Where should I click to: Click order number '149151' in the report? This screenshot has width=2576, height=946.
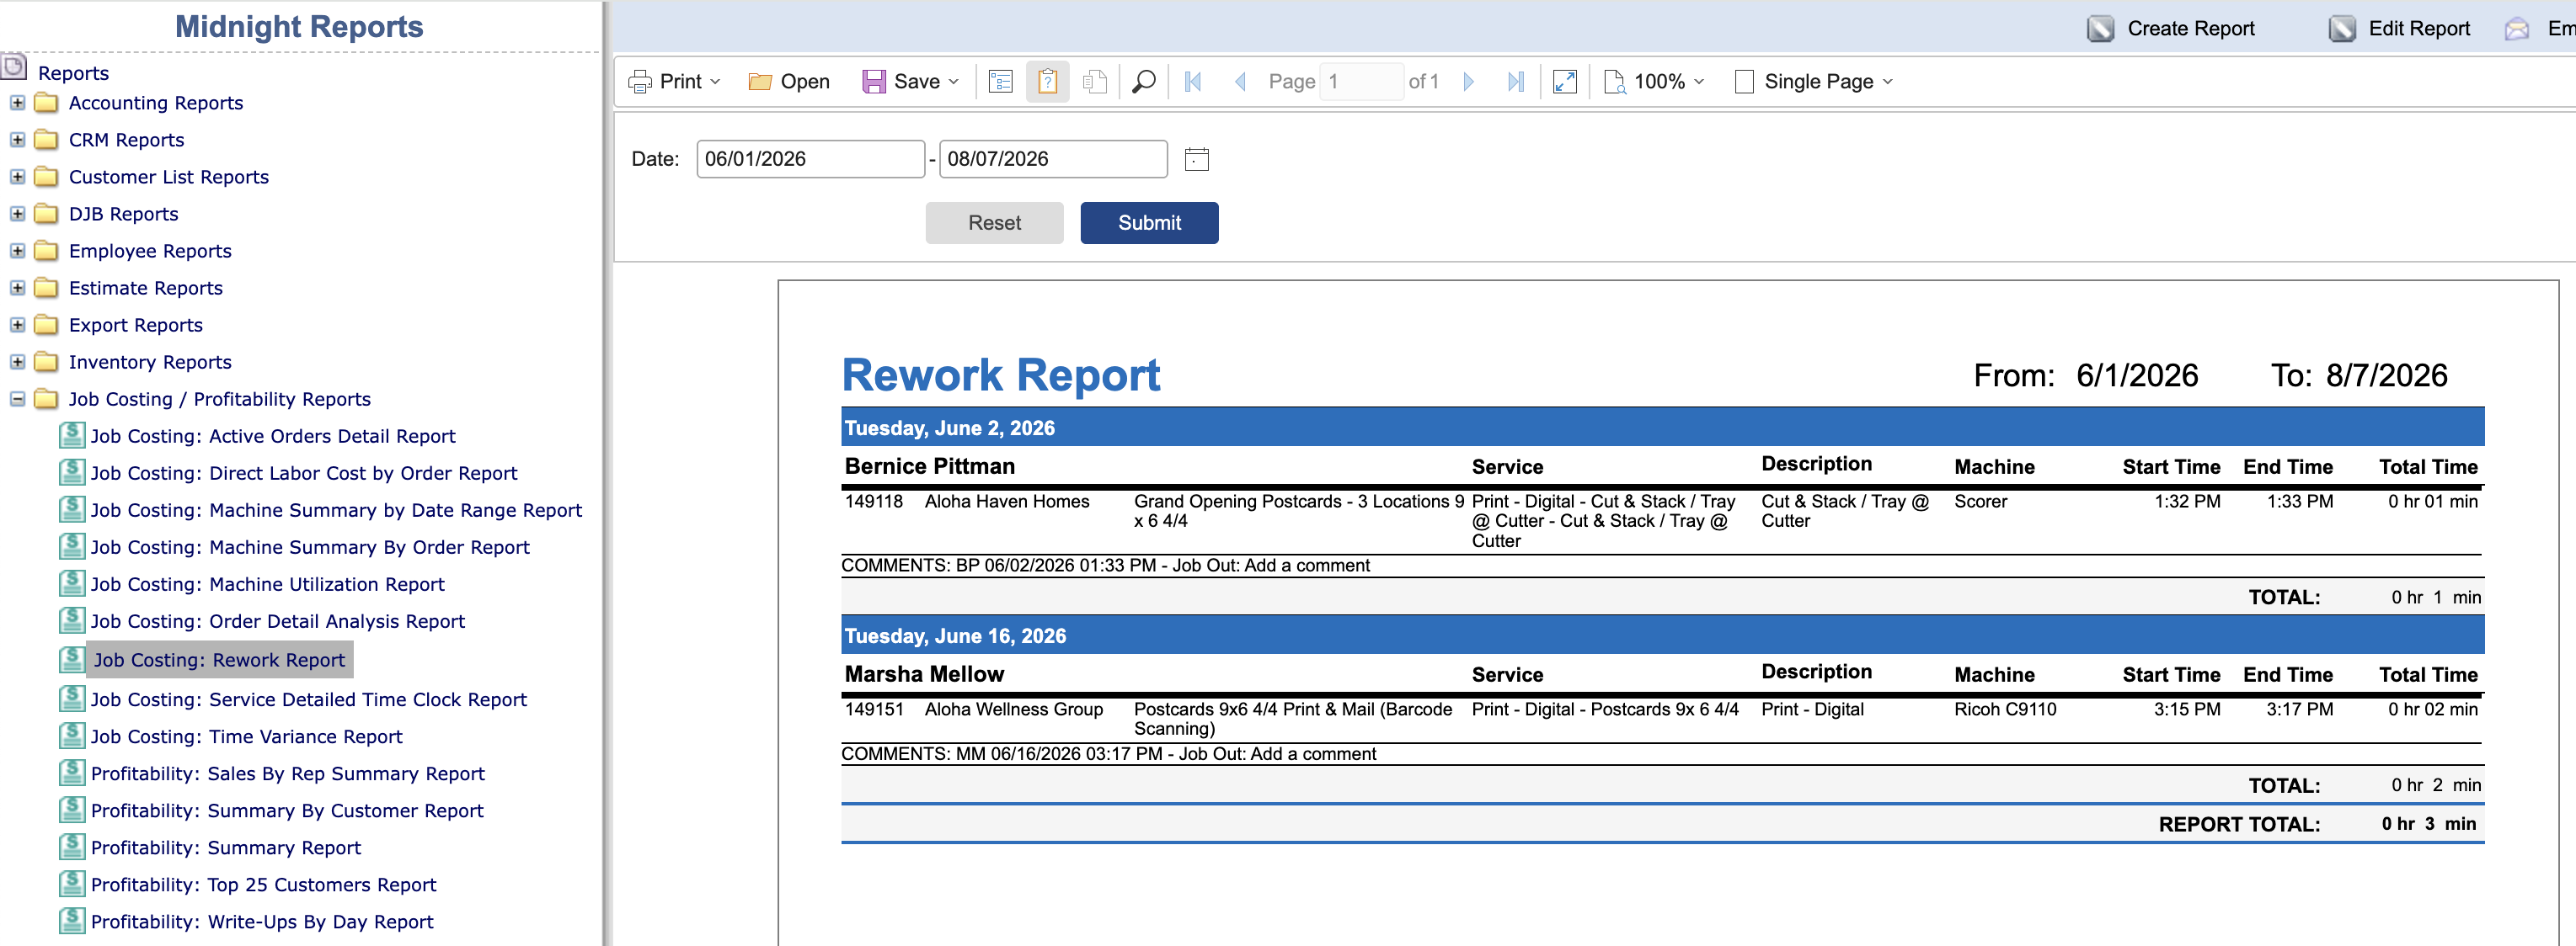click(873, 709)
